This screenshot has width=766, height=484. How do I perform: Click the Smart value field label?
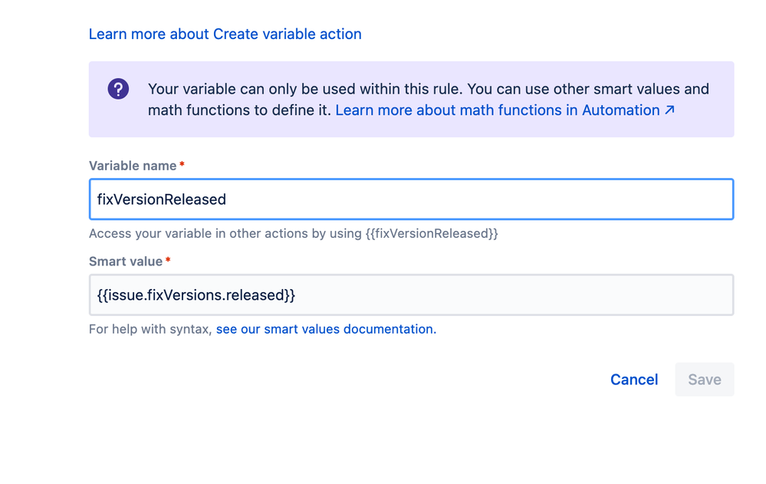(125, 262)
